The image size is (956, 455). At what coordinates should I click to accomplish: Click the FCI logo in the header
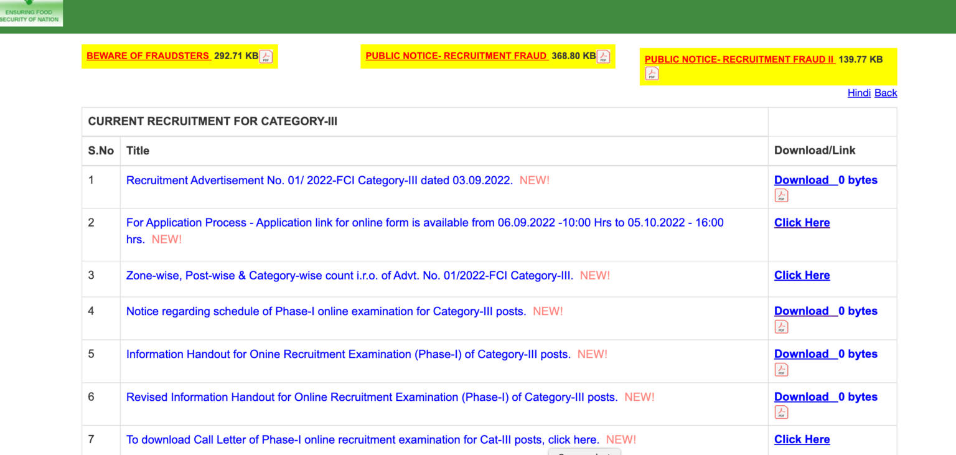click(31, 13)
